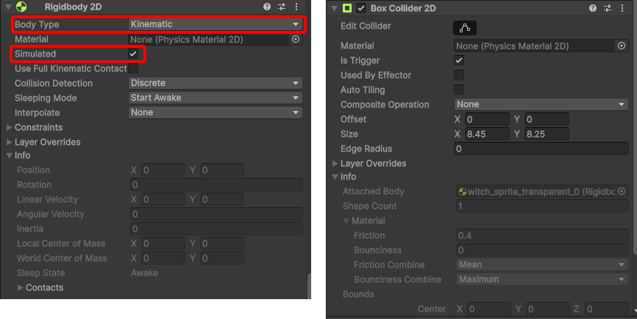Click Edit Collider shape button

pos(465,28)
